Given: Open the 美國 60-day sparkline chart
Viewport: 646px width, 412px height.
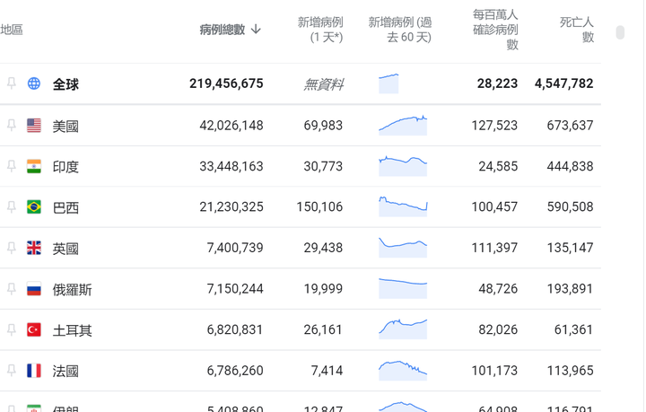Looking at the screenshot, I should coord(403,126).
